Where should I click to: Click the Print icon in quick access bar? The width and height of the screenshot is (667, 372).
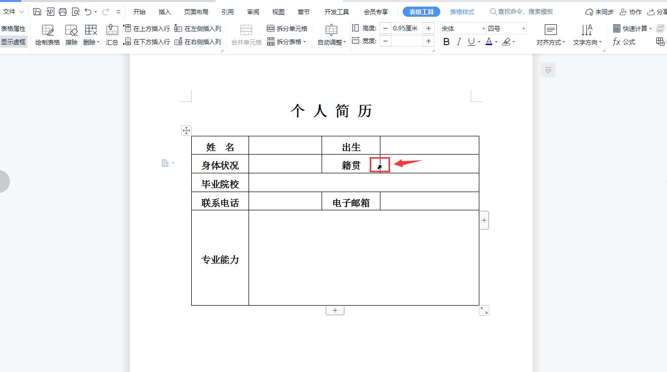click(x=62, y=12)
